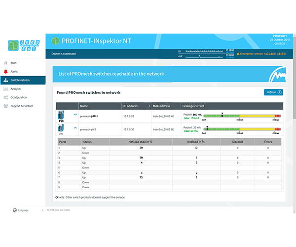Click MAC address Indu-Sol_00:60:6E

(163, 129)
